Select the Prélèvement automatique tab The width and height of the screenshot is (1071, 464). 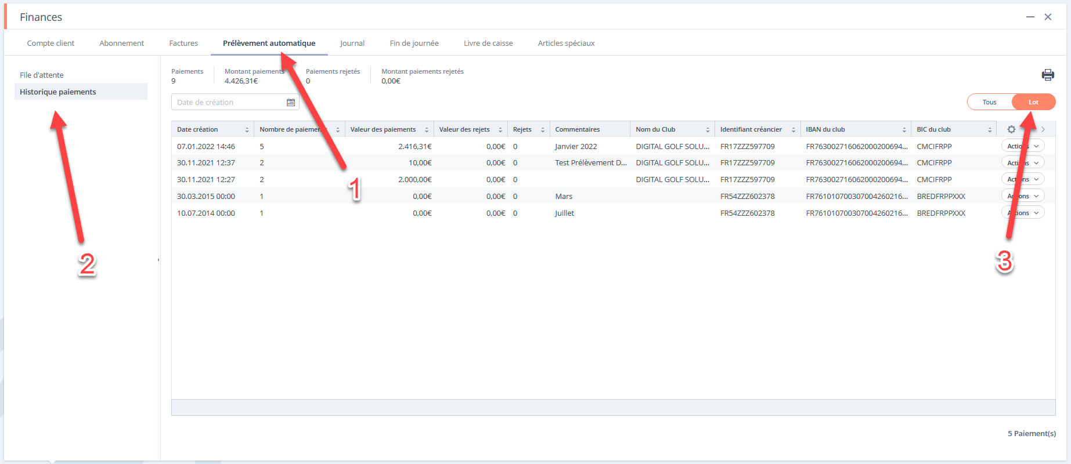(269, 43)
